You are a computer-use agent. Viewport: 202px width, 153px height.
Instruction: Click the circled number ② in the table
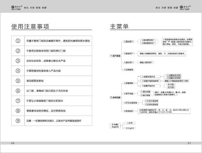tap(18, 51)
